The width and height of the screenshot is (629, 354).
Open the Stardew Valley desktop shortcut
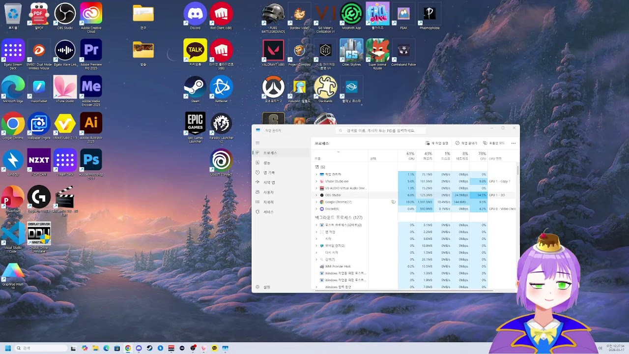pos(299,16)
